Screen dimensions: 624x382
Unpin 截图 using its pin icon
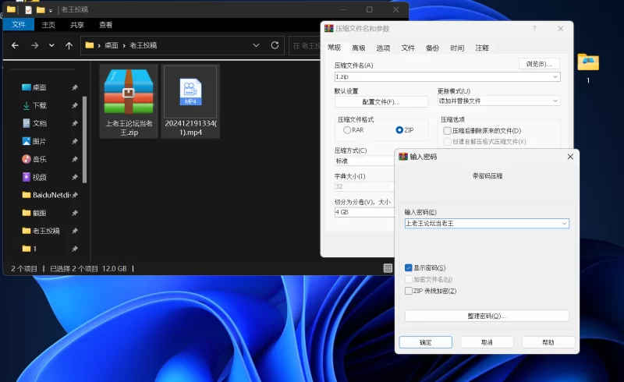74,213
